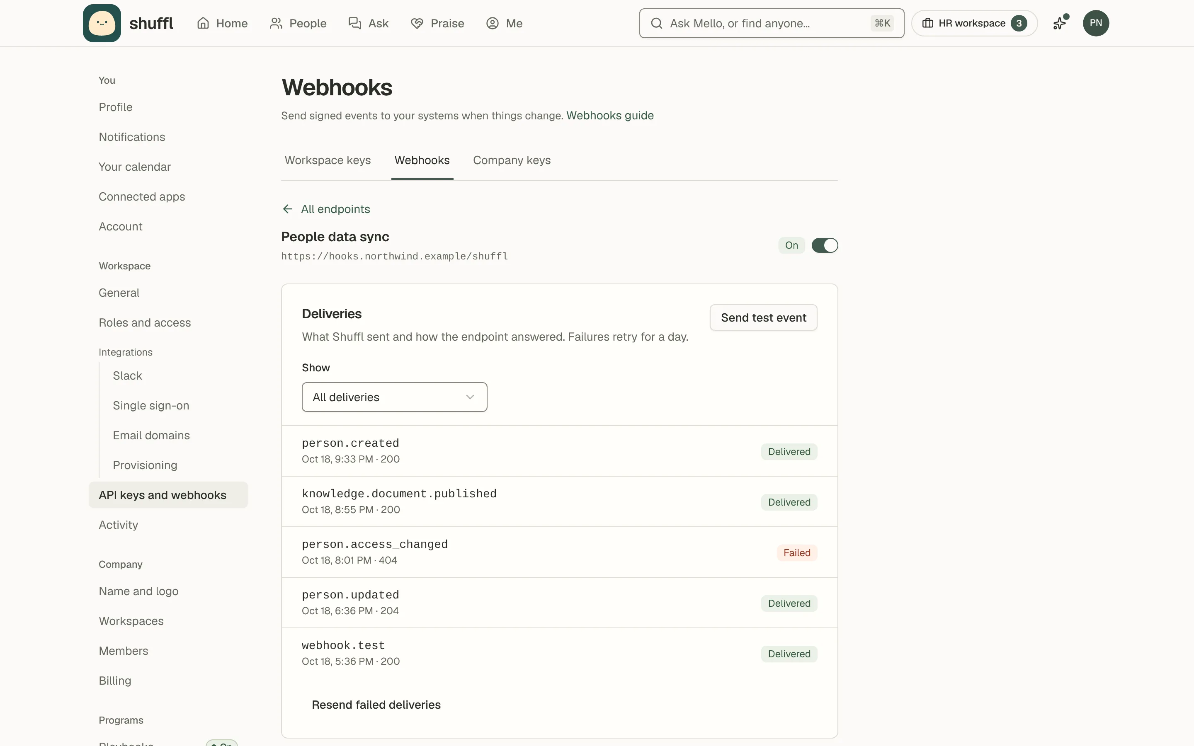Open the person.created delivery row
Image resolution: width=1194 pixels, height=746 pixels.
click(560, 451)
